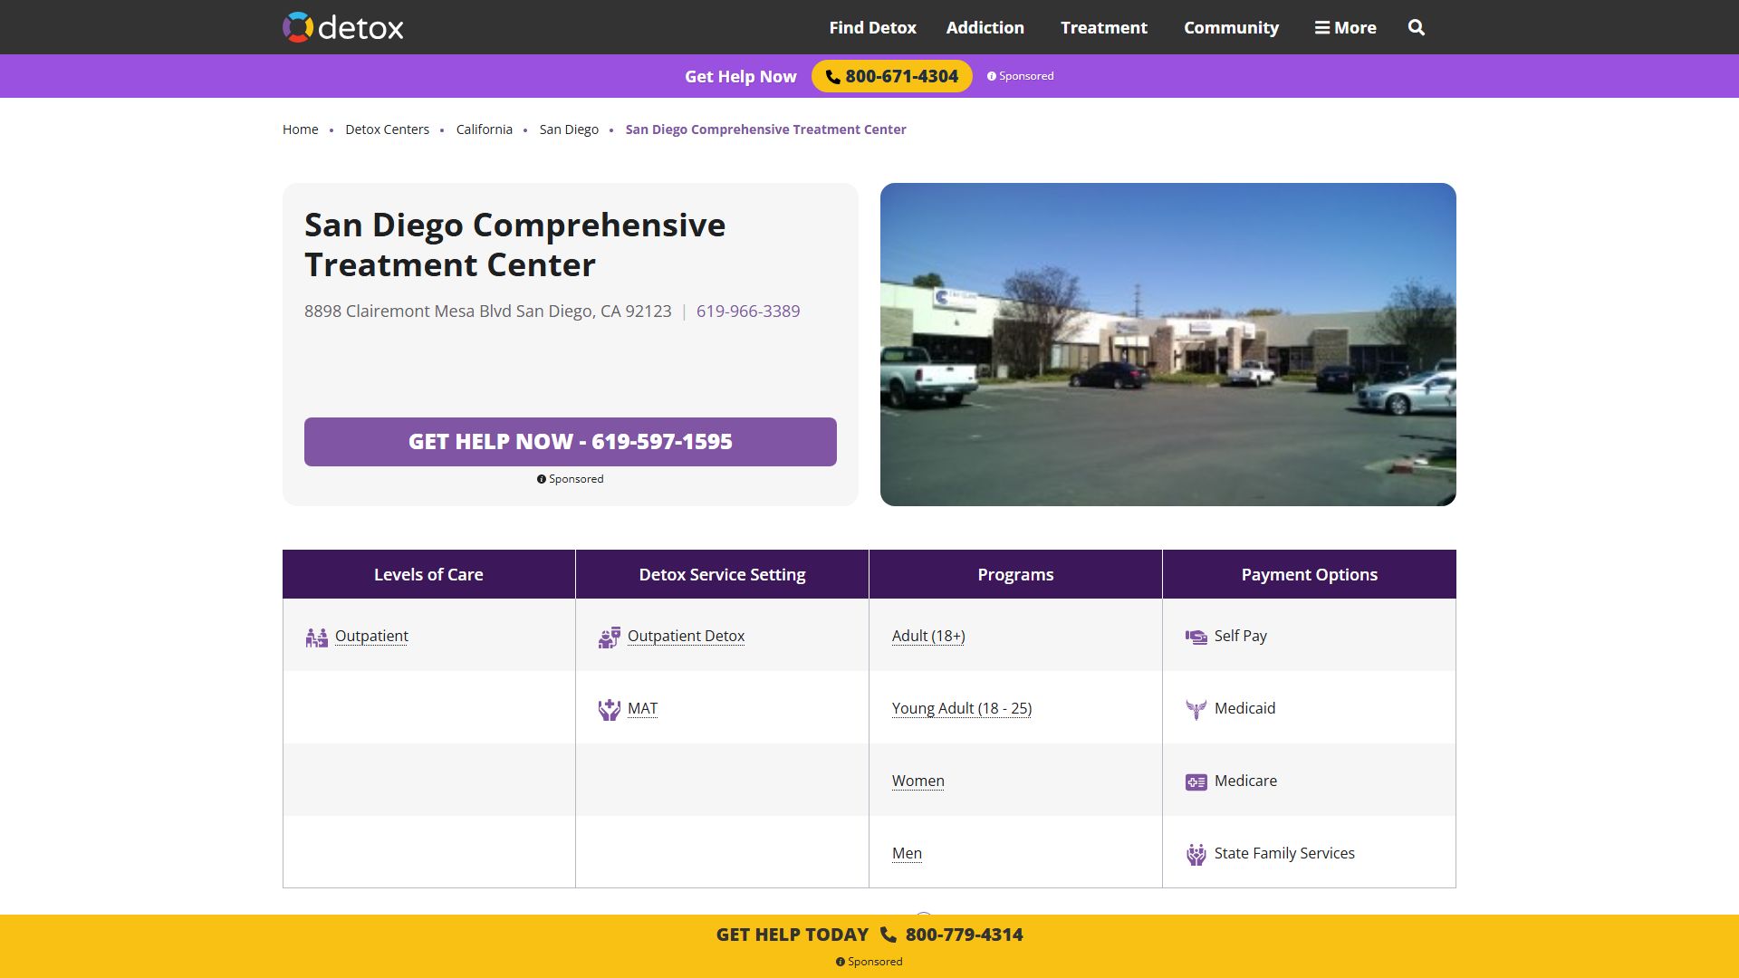The width and height of the screenshot is (1739, 978).
Task: Click the Outpatient link
Action: tap(371, 636)
